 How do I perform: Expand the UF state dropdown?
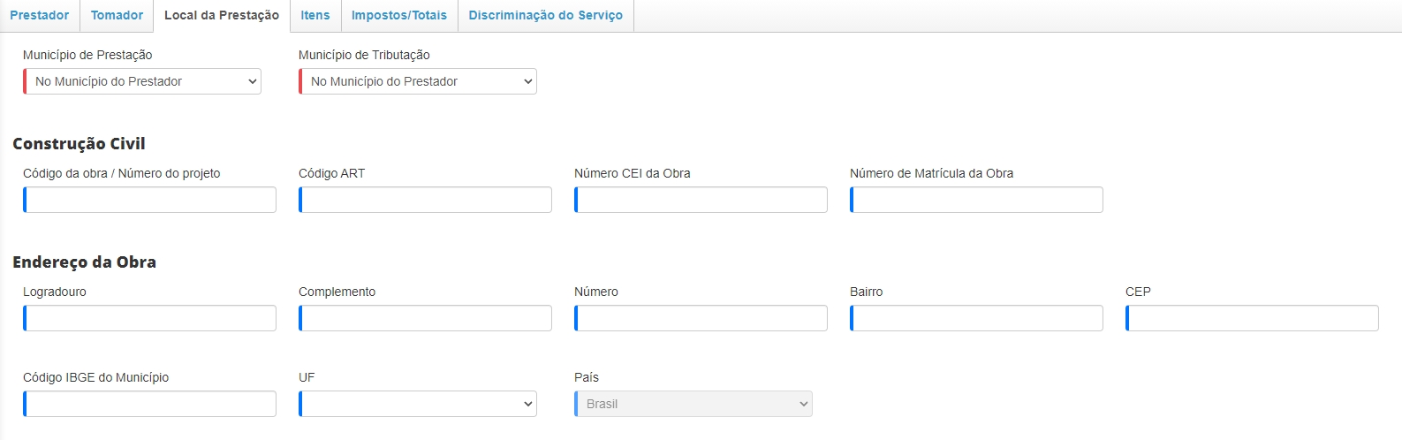[x=418, y=404]
